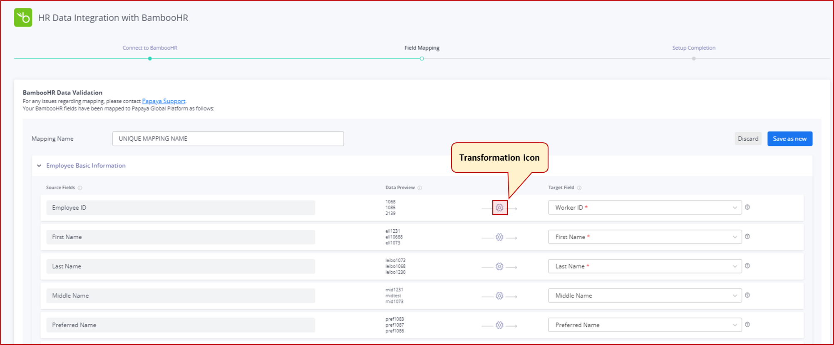Click data preview value 2139
The width and height of the screenshot is (834, 345).
click(390, 213)
